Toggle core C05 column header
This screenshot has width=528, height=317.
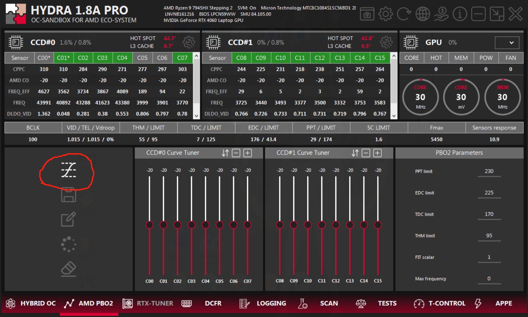(142, 58)
